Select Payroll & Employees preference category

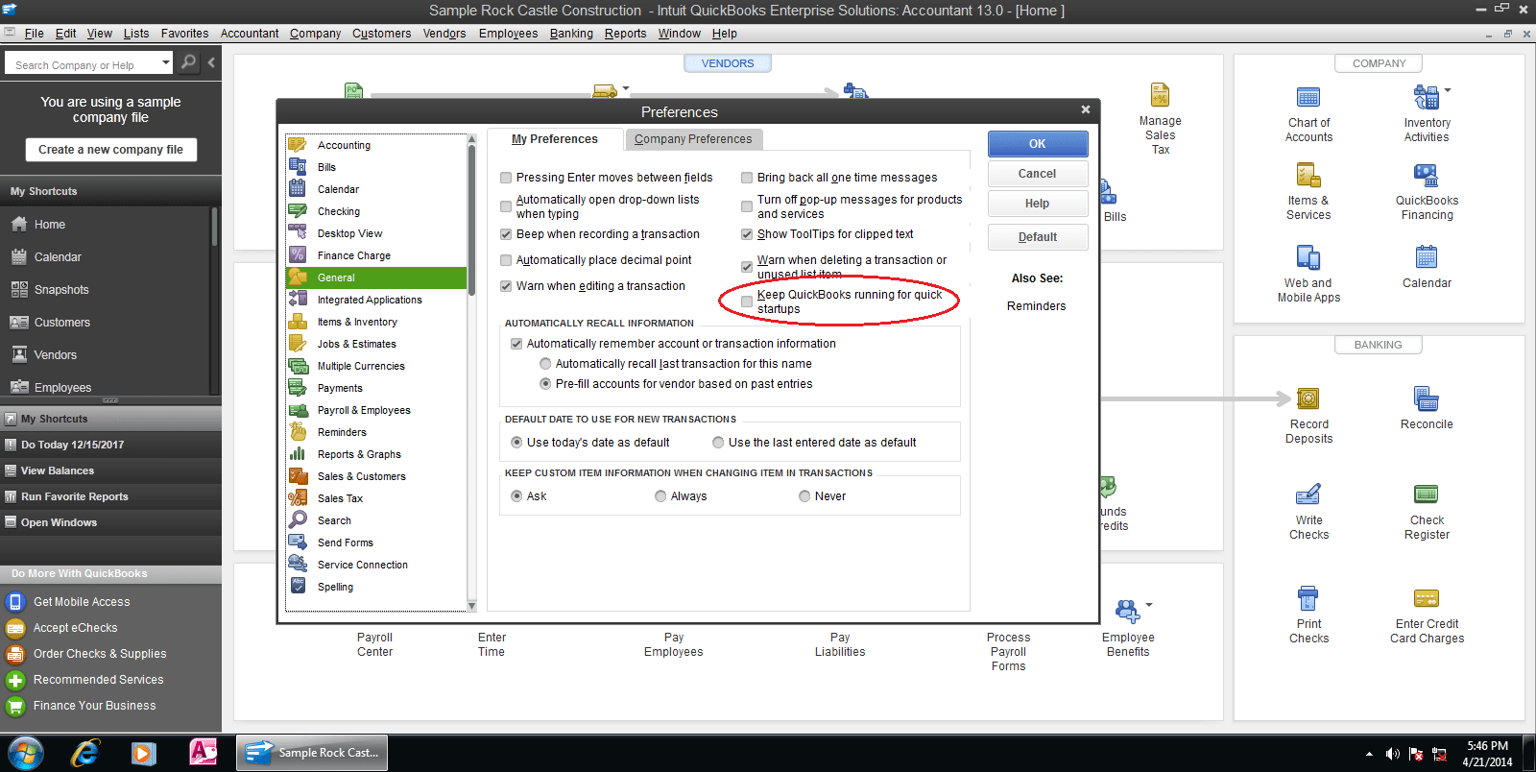click(376, 410)
